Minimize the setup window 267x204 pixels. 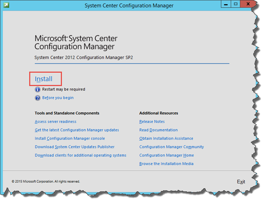(226, 4)
